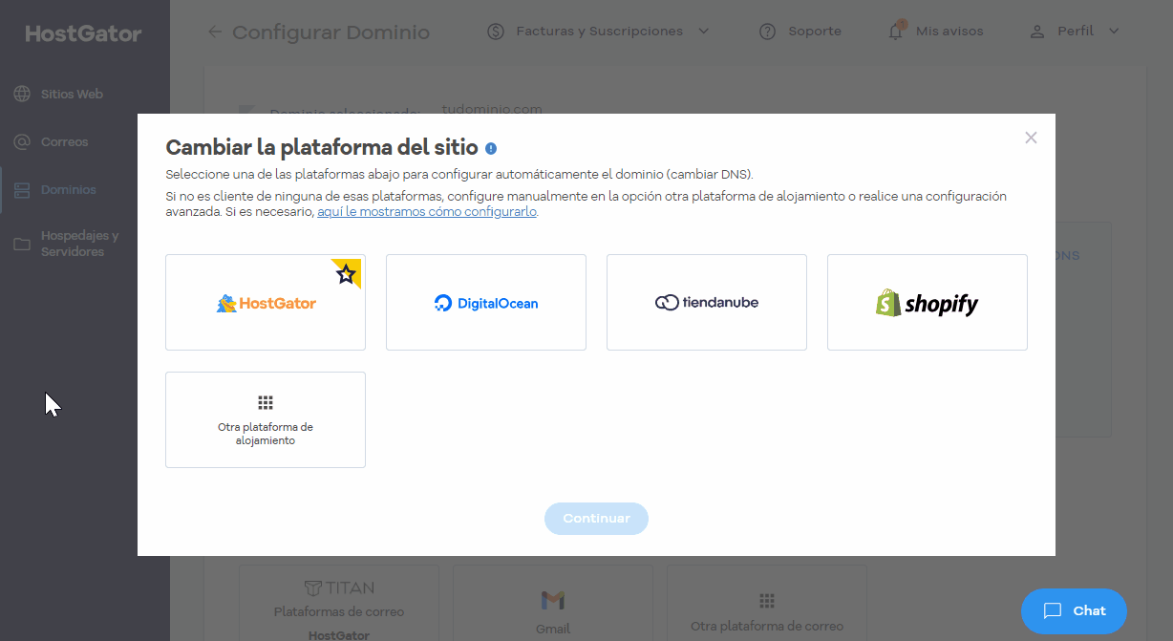1173x641 pixels.
Task: Go back using Configurar Dominio arrow
Action: (215, 32)
